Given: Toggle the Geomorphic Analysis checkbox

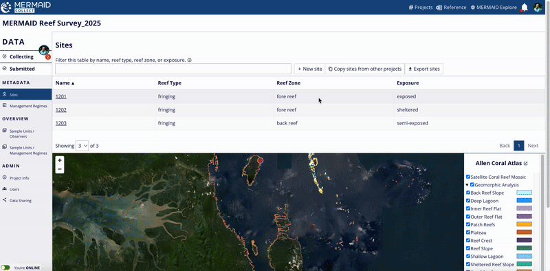Looking at the screenshot, I should click(x=472, y=184).
